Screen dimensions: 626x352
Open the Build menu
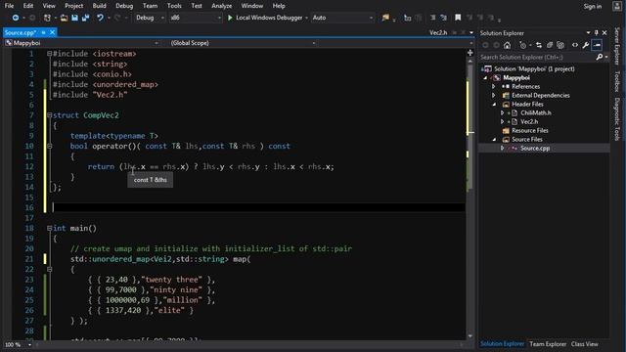tap(99, 6)
